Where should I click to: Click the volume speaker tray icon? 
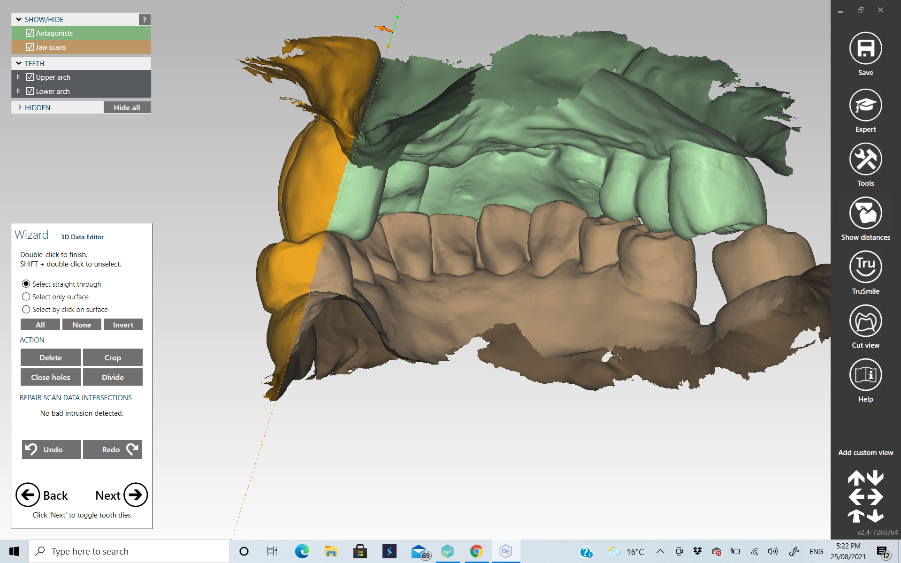coord(772,551)
